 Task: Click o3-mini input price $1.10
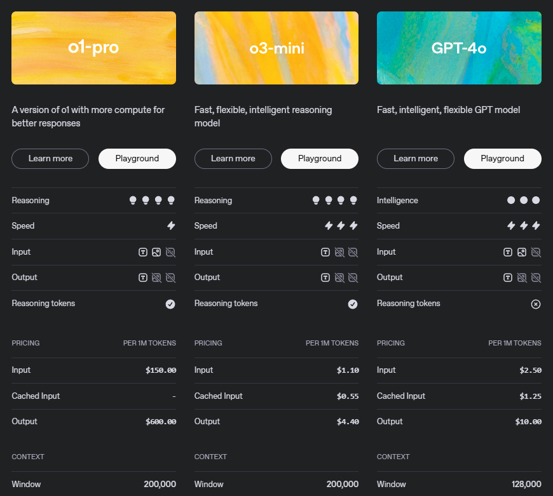(348, 370)
